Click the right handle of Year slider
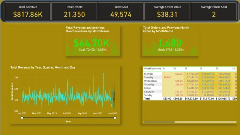Viewport: 240px width, 135px height. (115, 118)
